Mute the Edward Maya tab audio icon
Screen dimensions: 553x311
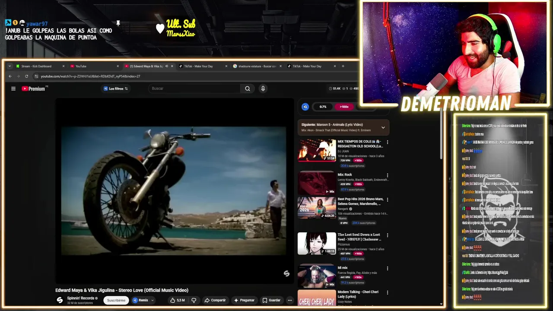click(166, 66)
